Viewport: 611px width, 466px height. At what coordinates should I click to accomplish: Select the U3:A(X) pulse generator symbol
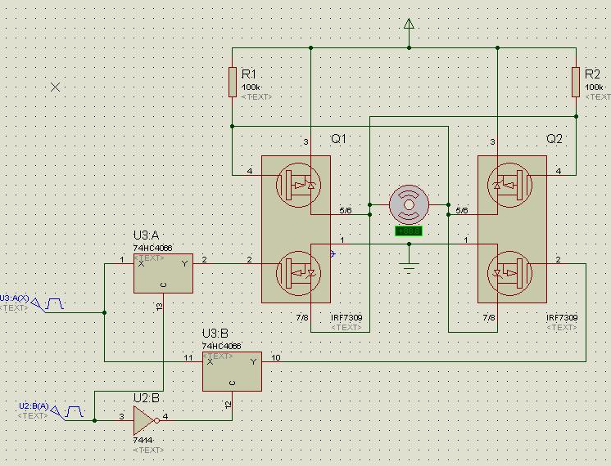coord(54,304)
